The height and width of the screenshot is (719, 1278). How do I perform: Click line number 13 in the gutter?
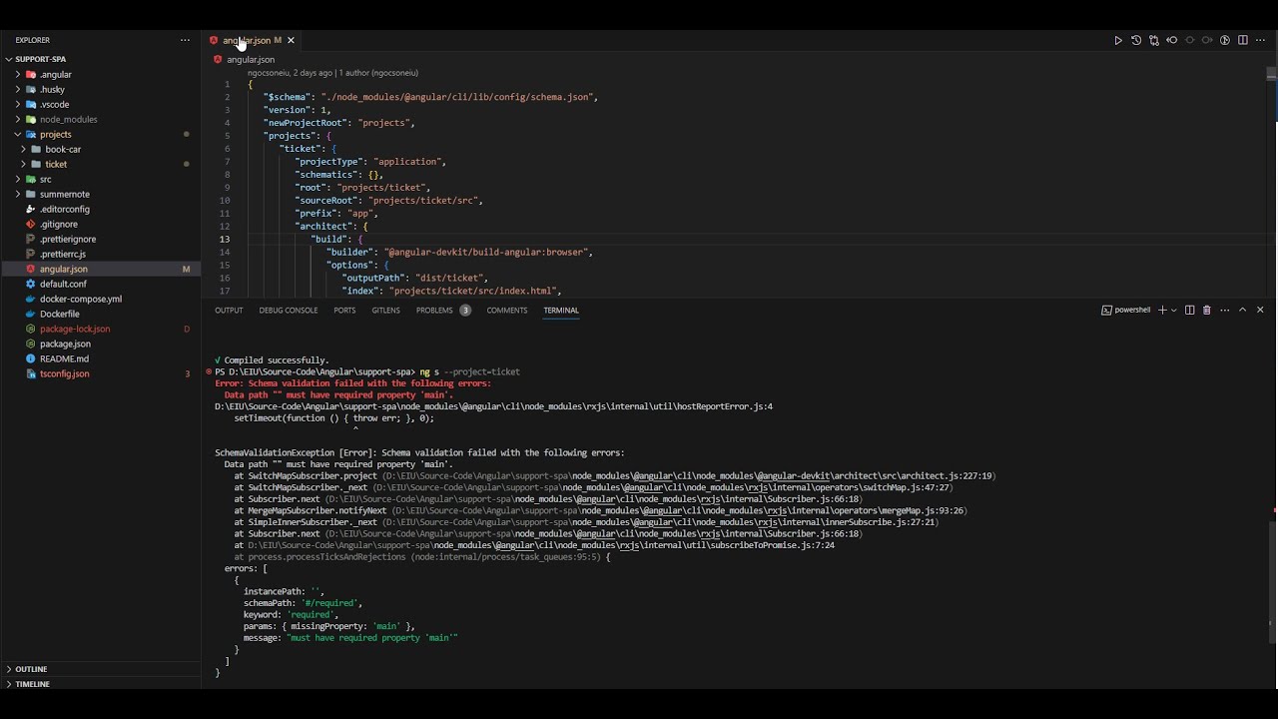pos(225,240)
